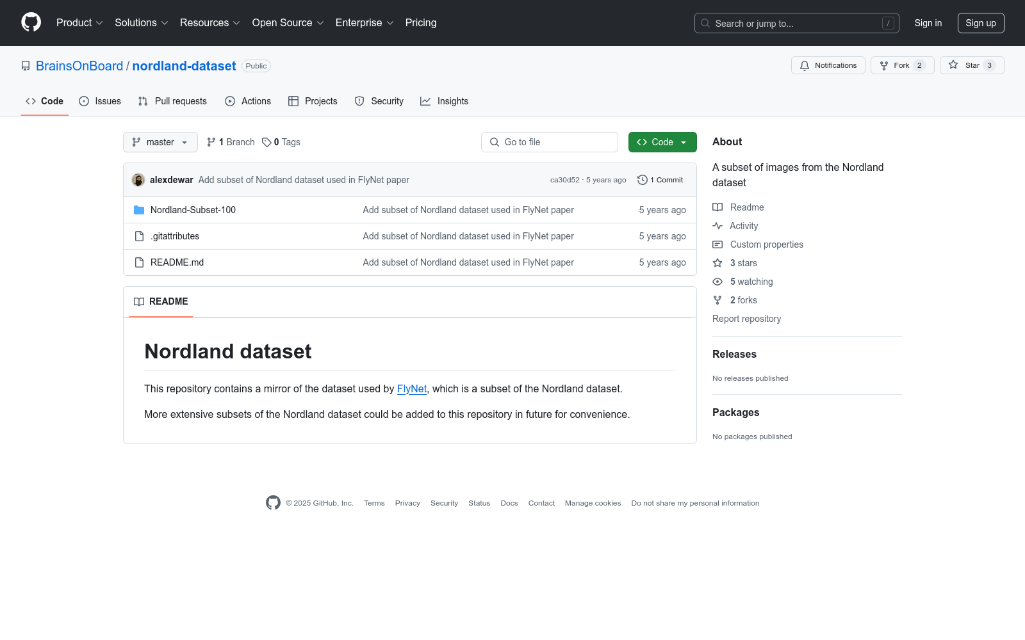This screenshot has height=640, width=1025.
Task: Switch to the Code tab
Action: tap(45, 101)
